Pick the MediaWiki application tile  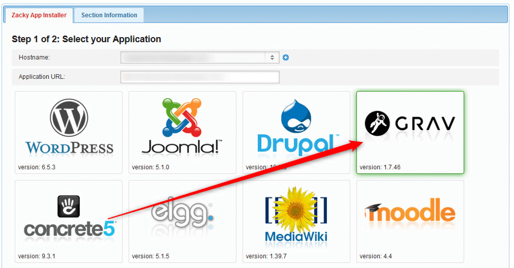coord(297,221)
